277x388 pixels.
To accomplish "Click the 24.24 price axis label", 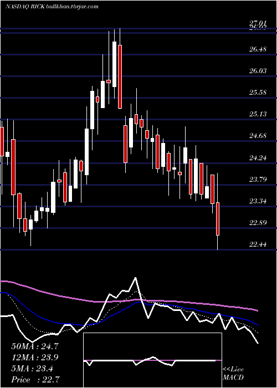I will [258, 157].
